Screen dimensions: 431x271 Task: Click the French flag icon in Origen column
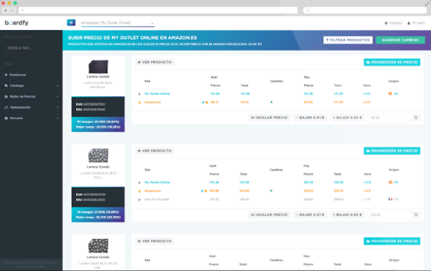pyautogui.click(x=390, y=199)
